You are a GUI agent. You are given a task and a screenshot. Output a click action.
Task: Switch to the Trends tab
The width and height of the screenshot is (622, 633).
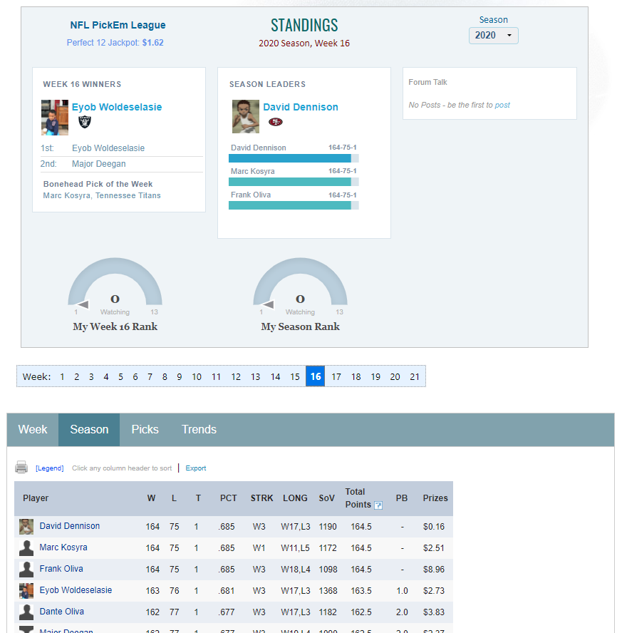point(199,430)
